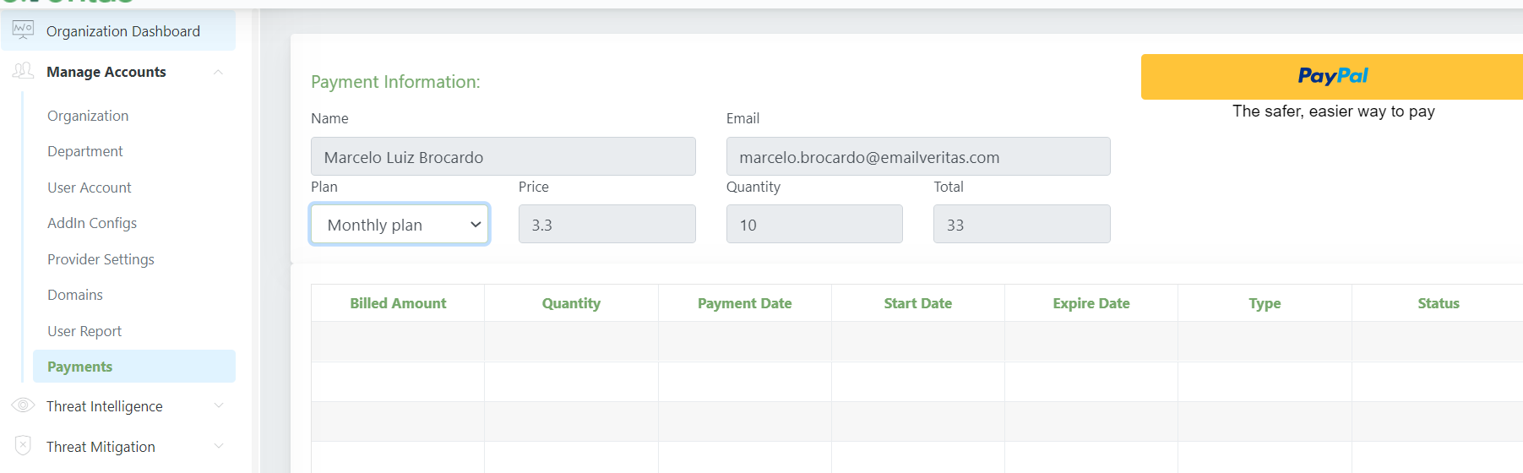1523x473 pixels.
Task: Navigate to Domains
Action: pyautogui.click(x=75, y=295)
